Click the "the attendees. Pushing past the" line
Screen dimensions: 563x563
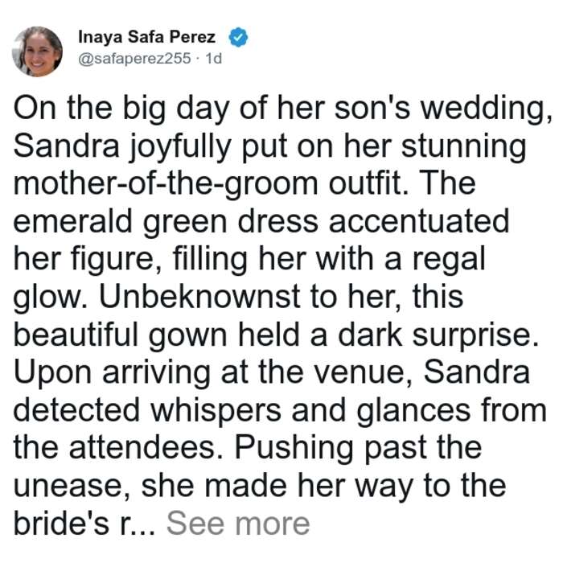(248, 448)
